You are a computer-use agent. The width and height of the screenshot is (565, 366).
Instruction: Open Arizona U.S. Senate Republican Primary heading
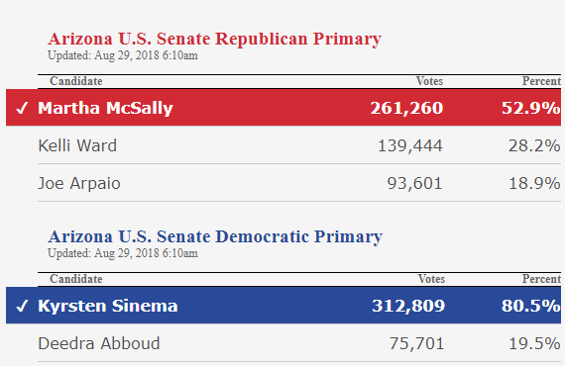[214, 39]
